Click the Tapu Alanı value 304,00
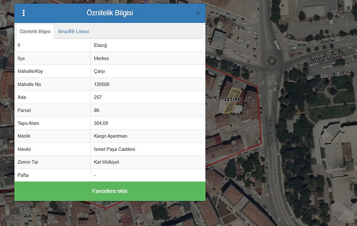The width and height of the screenshot is (357, 226). coord(101,124)
